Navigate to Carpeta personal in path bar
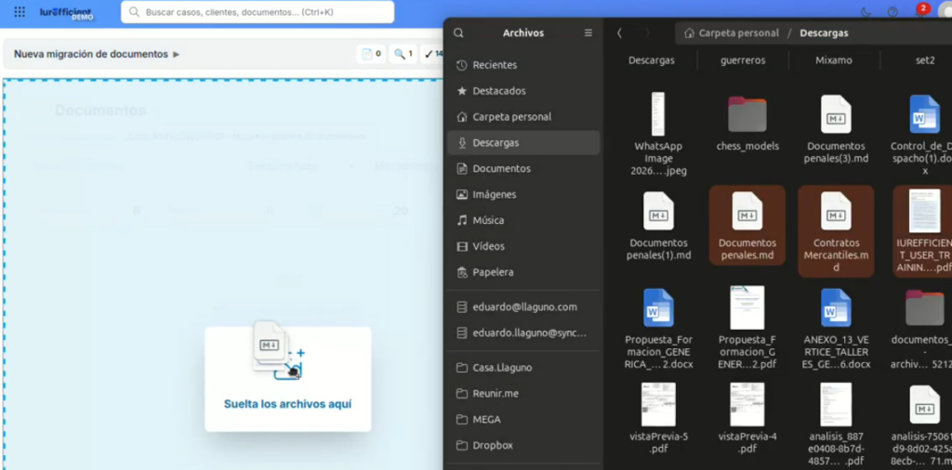Image resolution: width=952 pixels, height=470 pixels. [x=731, y=33]
